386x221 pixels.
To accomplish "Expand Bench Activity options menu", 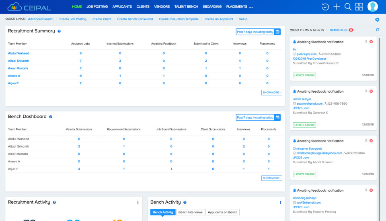I will (280, 203).
